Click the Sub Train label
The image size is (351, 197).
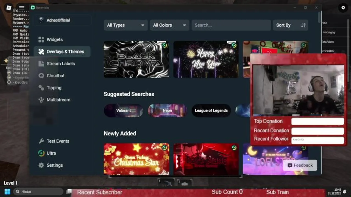(x=277, y=192)
